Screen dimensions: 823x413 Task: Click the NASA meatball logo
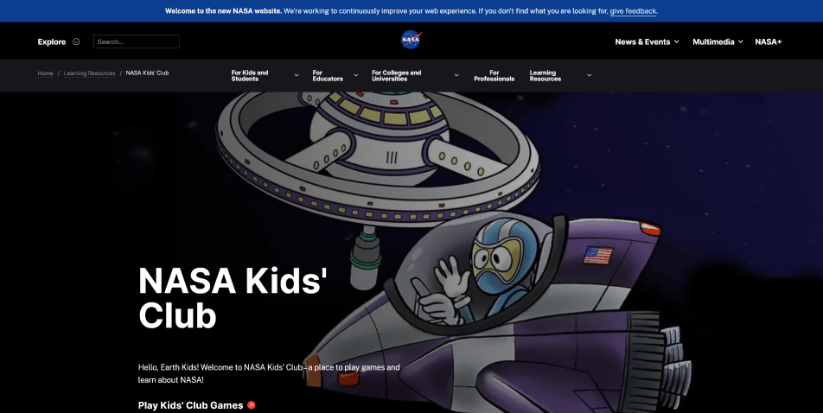pos(411,40)
